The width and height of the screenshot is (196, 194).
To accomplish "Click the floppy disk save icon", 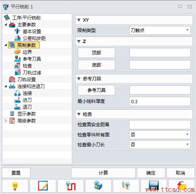I will (x=154, y=186).
